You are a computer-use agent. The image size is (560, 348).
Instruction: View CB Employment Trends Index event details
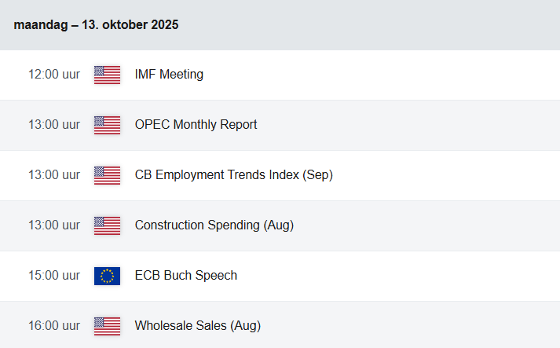coord(218,175)
